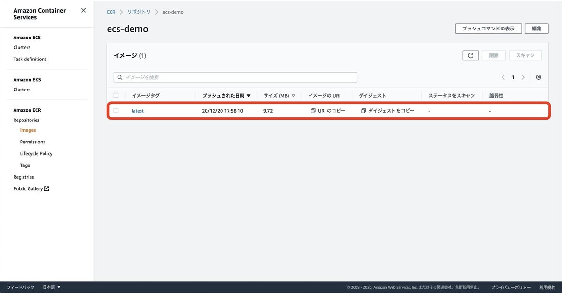Click the copy icon beside URI のコピー
The width and height of the screenshot is (562, 293).
(x=313, y=111)
